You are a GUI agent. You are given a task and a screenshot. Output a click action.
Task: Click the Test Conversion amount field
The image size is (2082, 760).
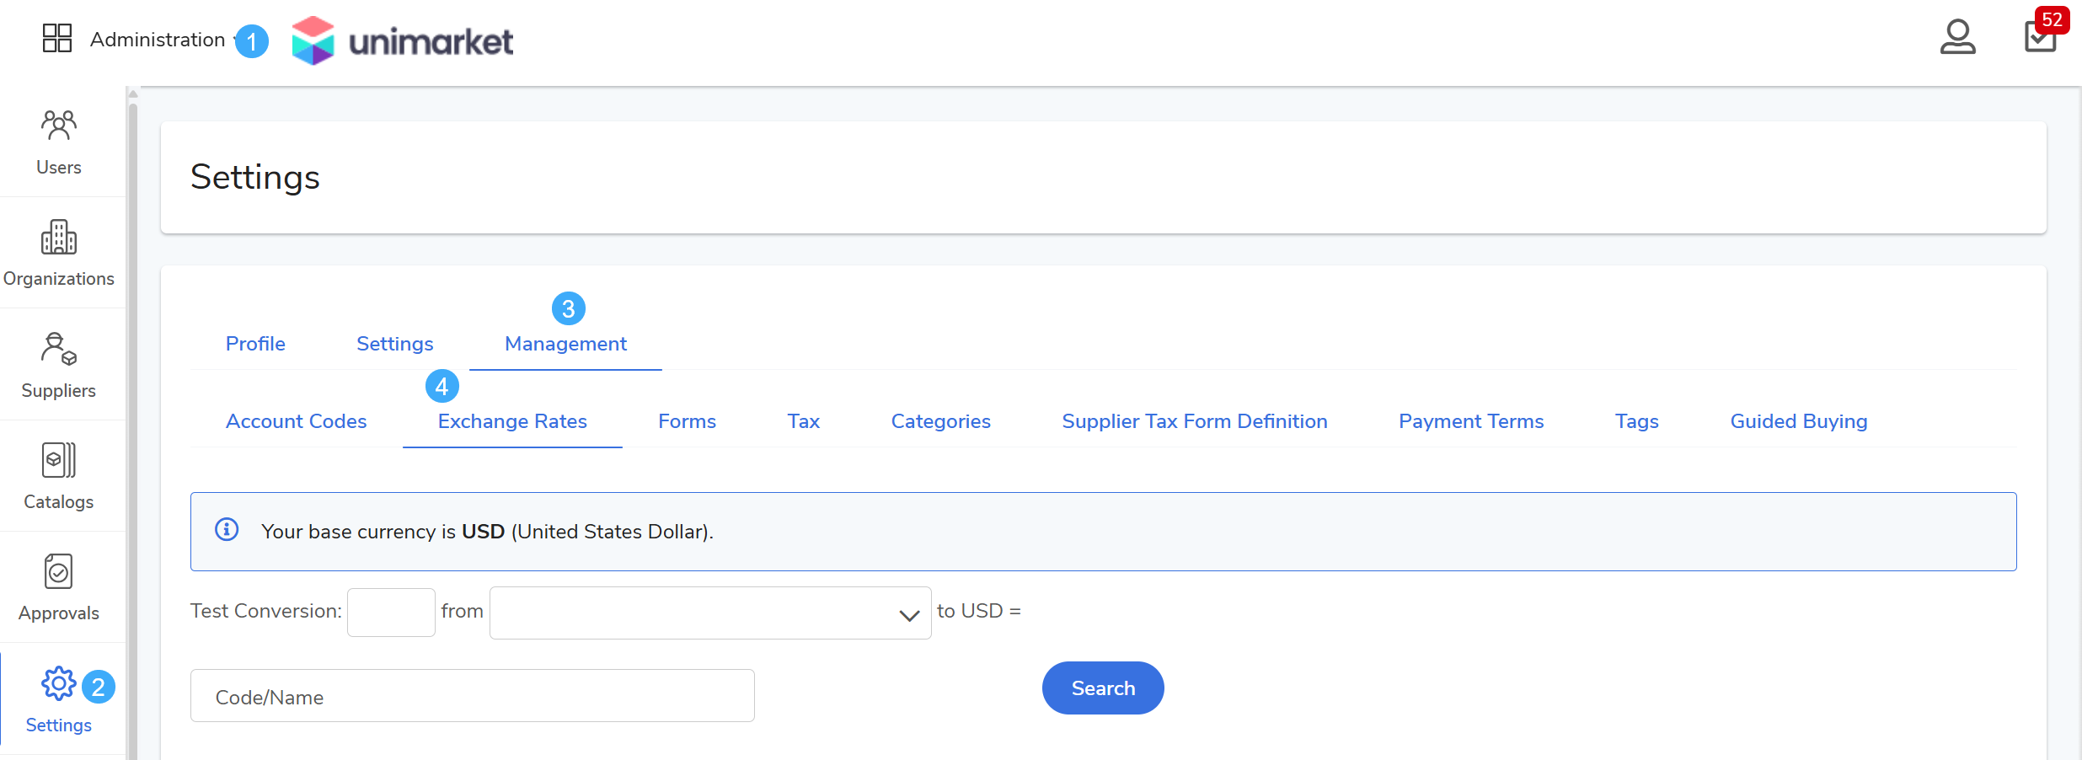pyautogui.click(x=391, y=613)
